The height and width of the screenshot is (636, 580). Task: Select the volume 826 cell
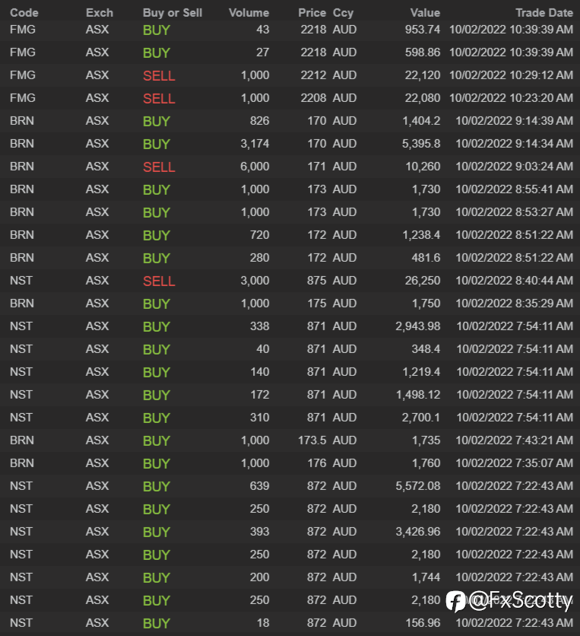point(259,121)
